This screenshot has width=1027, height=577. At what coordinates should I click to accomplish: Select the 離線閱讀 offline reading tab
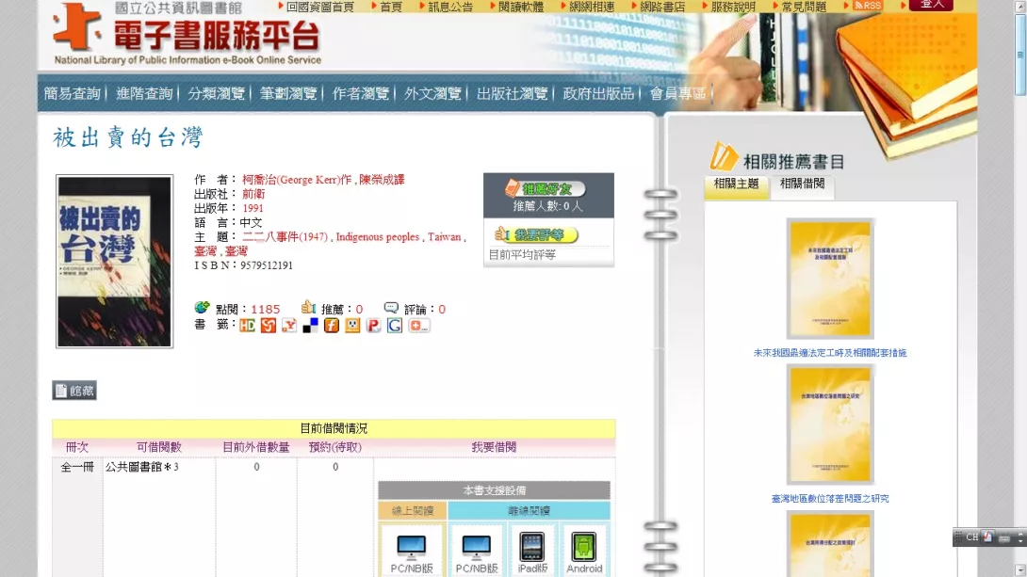coord(530,511)
